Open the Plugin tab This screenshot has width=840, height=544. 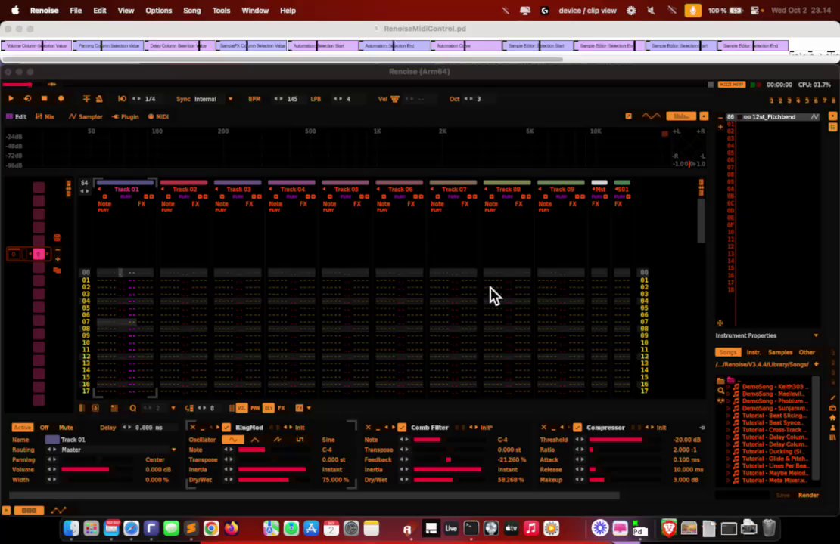click(x=126, y=116)
